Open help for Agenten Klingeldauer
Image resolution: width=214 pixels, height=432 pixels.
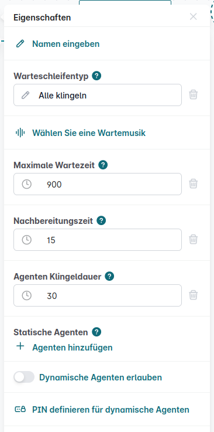click(x=109, y=276)
